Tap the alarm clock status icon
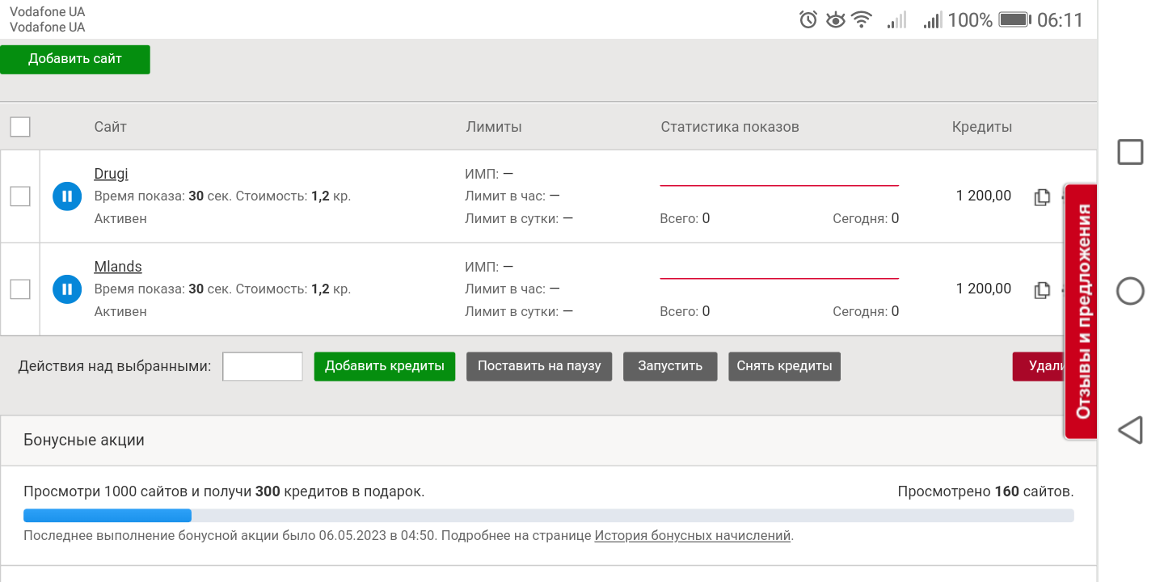Screen dimensions: 1164x582 (808, 20)
